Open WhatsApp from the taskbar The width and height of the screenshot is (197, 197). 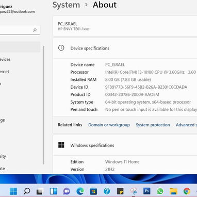(160, 191)
